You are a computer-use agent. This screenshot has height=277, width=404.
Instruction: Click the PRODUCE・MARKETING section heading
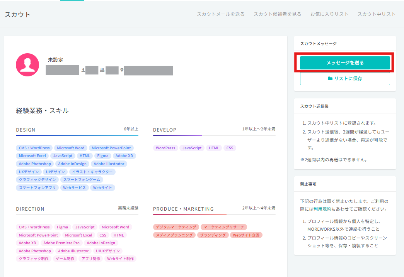click(184, 209)
